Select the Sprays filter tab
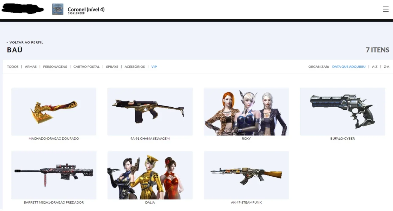Screen dimensions: 393x211 pos(112,67)
